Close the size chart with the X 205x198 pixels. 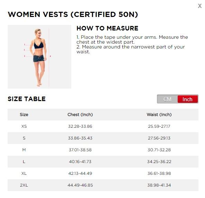pyautogui.click(x=199, y=6)
